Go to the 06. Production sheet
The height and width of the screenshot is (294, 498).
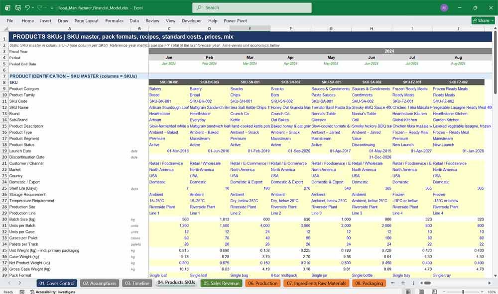262,283
